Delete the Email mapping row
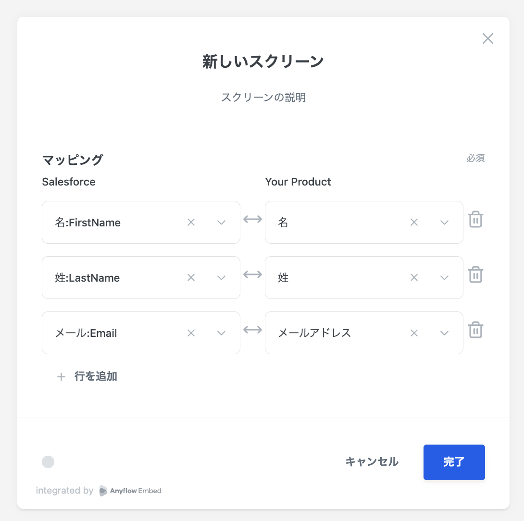 (x=475, y=330)
